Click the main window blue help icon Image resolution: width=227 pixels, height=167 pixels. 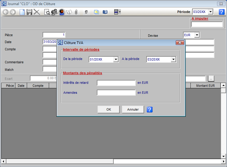(x=222, y=12)
